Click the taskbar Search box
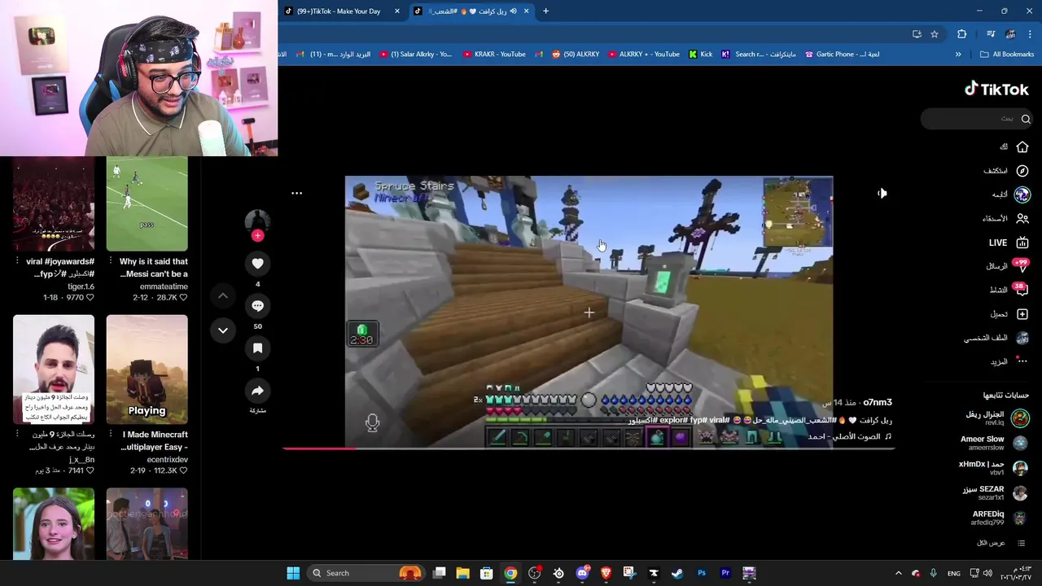 (366, 573)
